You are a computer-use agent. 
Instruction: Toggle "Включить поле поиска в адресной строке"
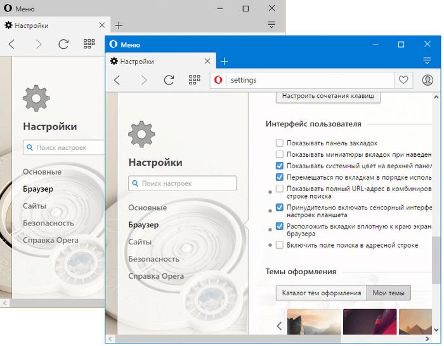click(280, 245)
